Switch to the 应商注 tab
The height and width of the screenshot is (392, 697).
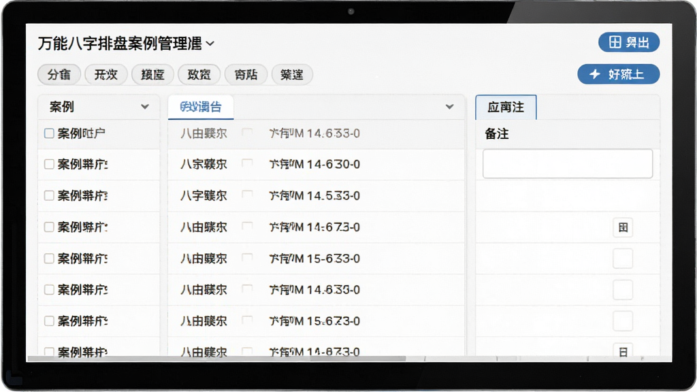(506, 107)
